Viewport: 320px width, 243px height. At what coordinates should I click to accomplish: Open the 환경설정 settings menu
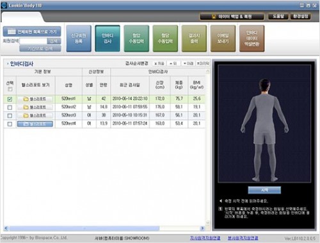301,17
